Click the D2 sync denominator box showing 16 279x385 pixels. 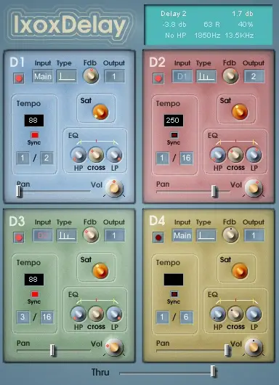coord(186,158)
